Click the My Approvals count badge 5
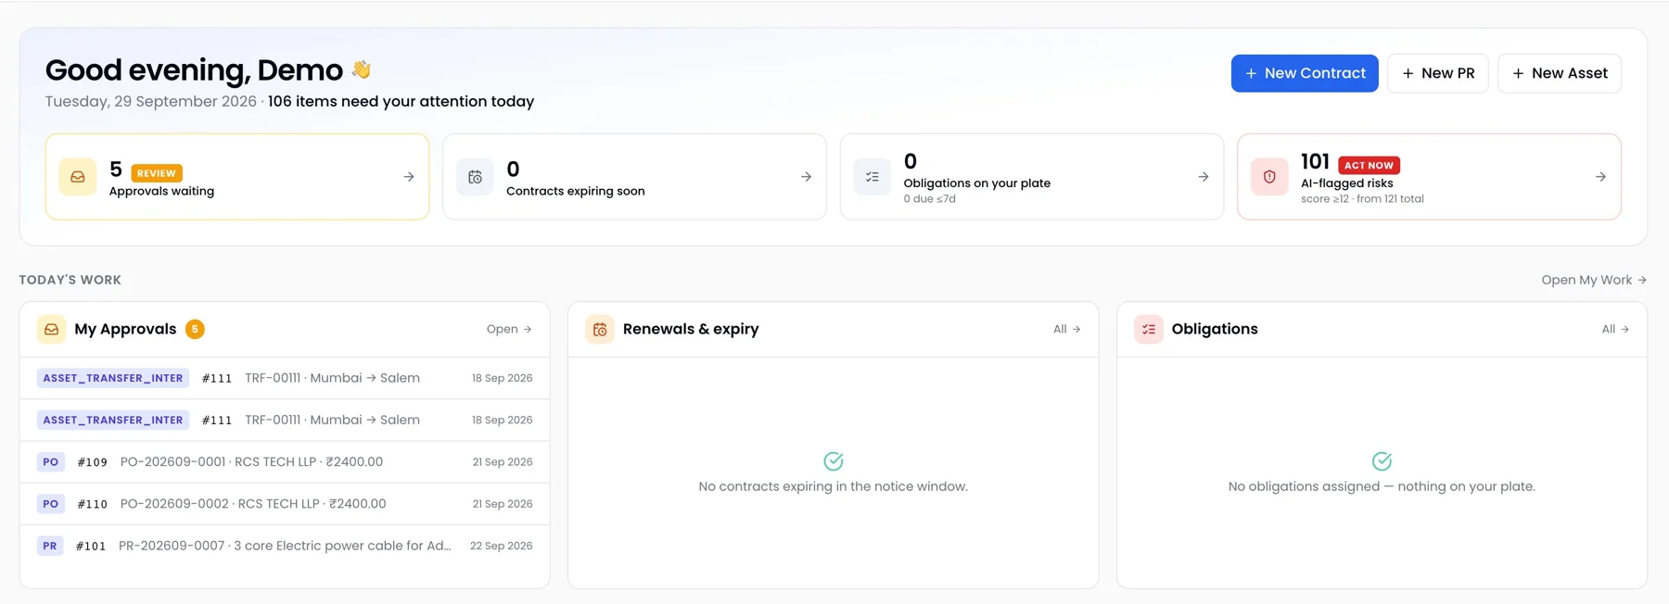The width and height of the screenshot is (1669, 604). pyautogui.click(x=195, y=329)
